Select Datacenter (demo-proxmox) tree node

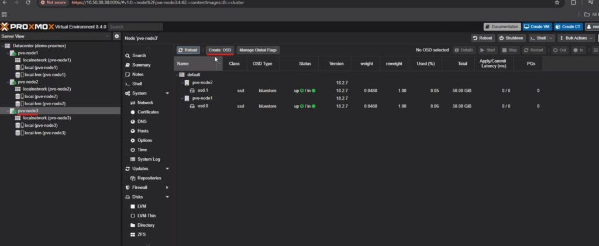pyautogui.click(x=39, y=46)
